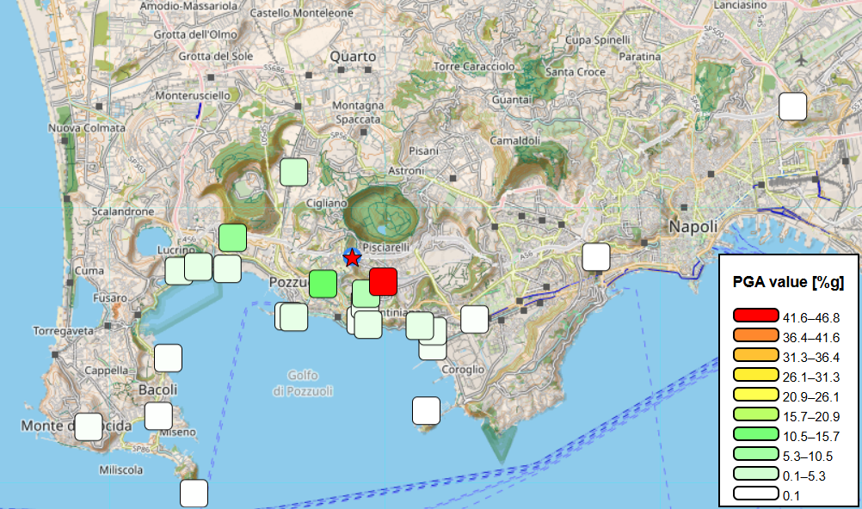This screenshot has width=862, height=509.
Task: Click the red station marker near Pisciarelli
Action: (x=384, y=279)
